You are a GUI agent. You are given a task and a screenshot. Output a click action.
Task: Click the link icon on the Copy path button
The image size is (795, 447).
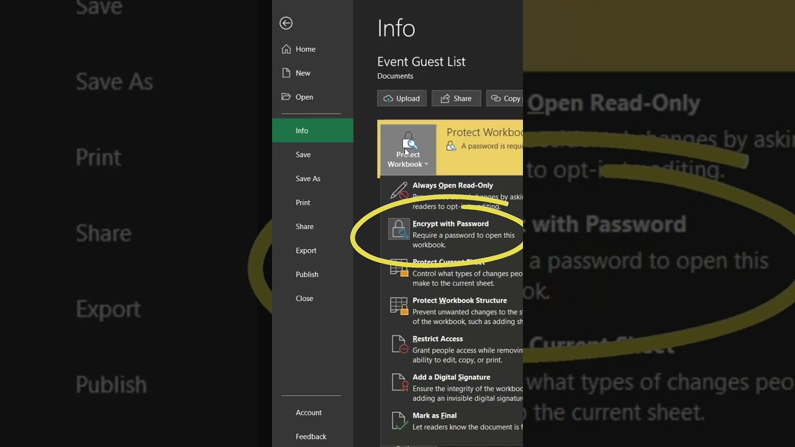coord(496,98)
